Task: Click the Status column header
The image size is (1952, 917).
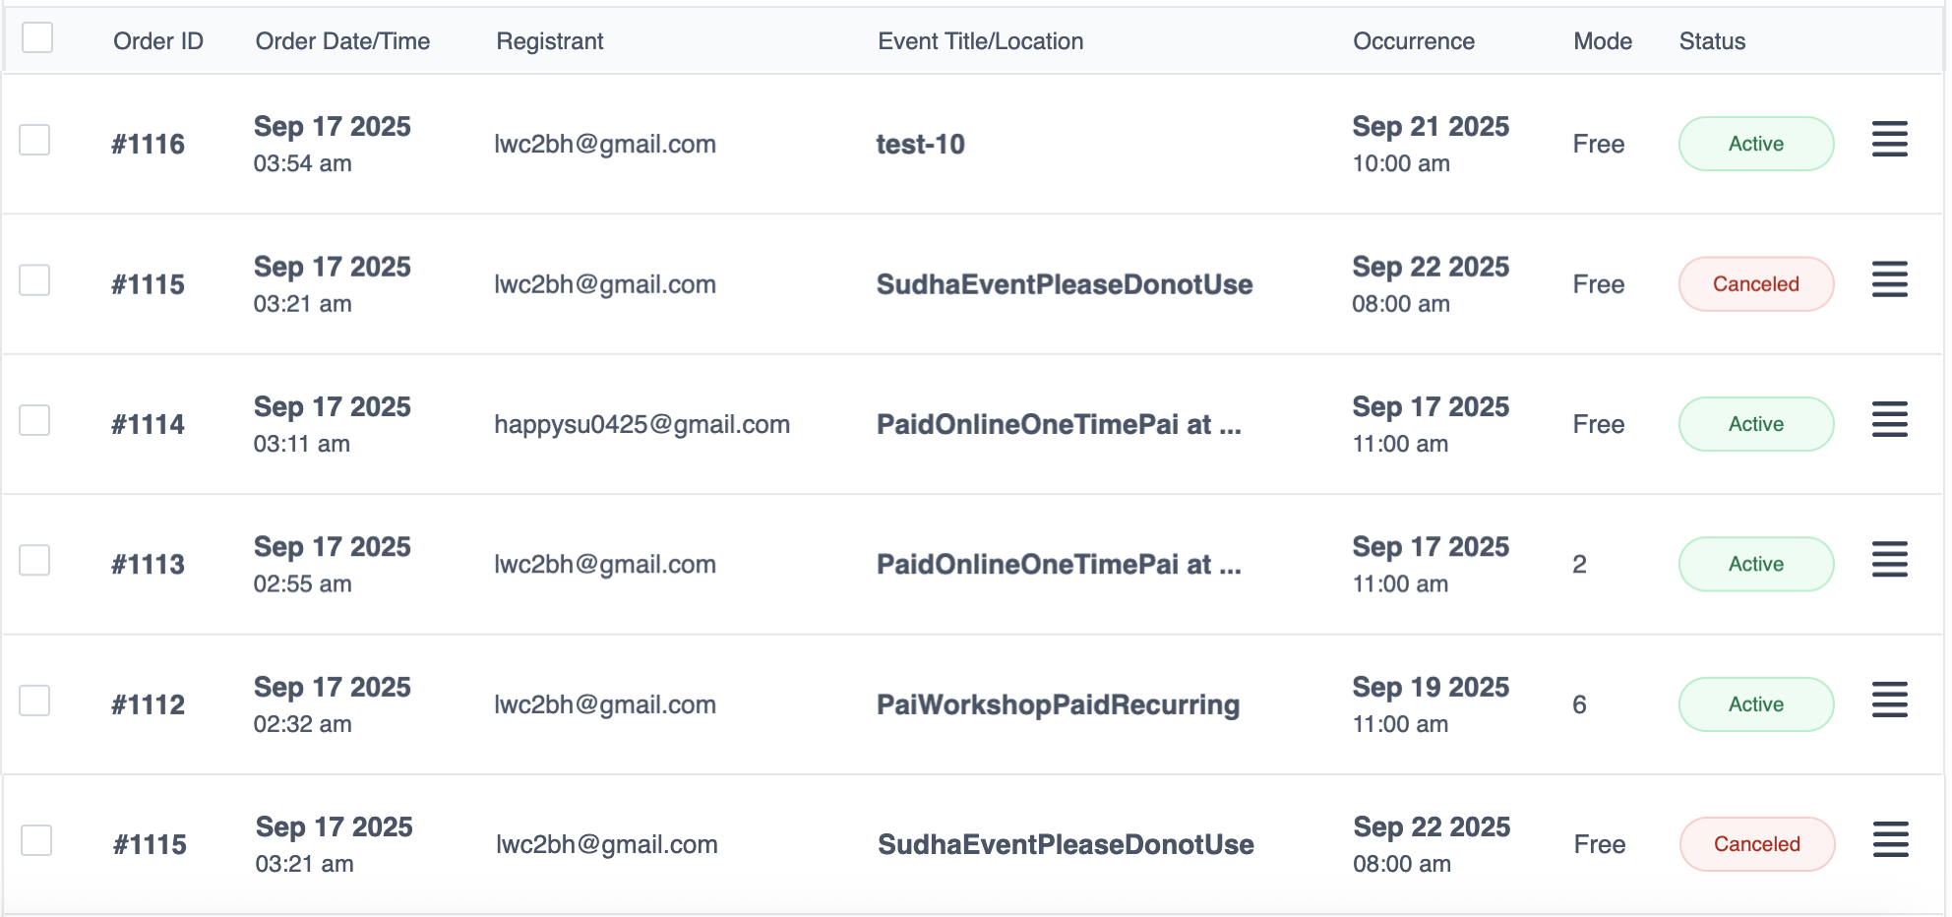Action: 1712,41
